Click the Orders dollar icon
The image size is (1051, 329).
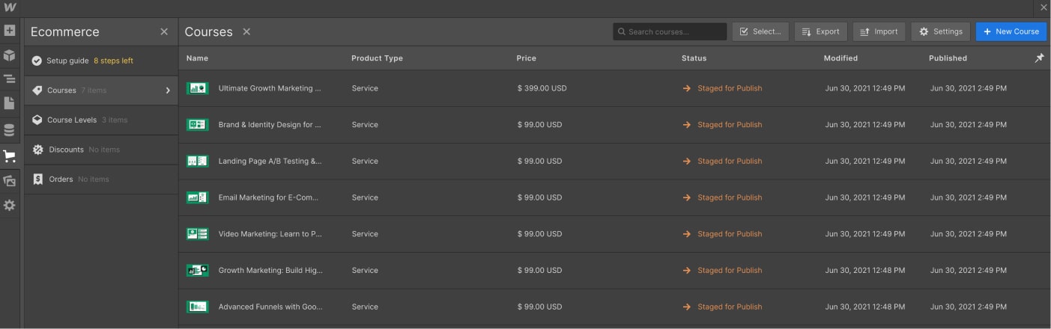click(37, 179)
